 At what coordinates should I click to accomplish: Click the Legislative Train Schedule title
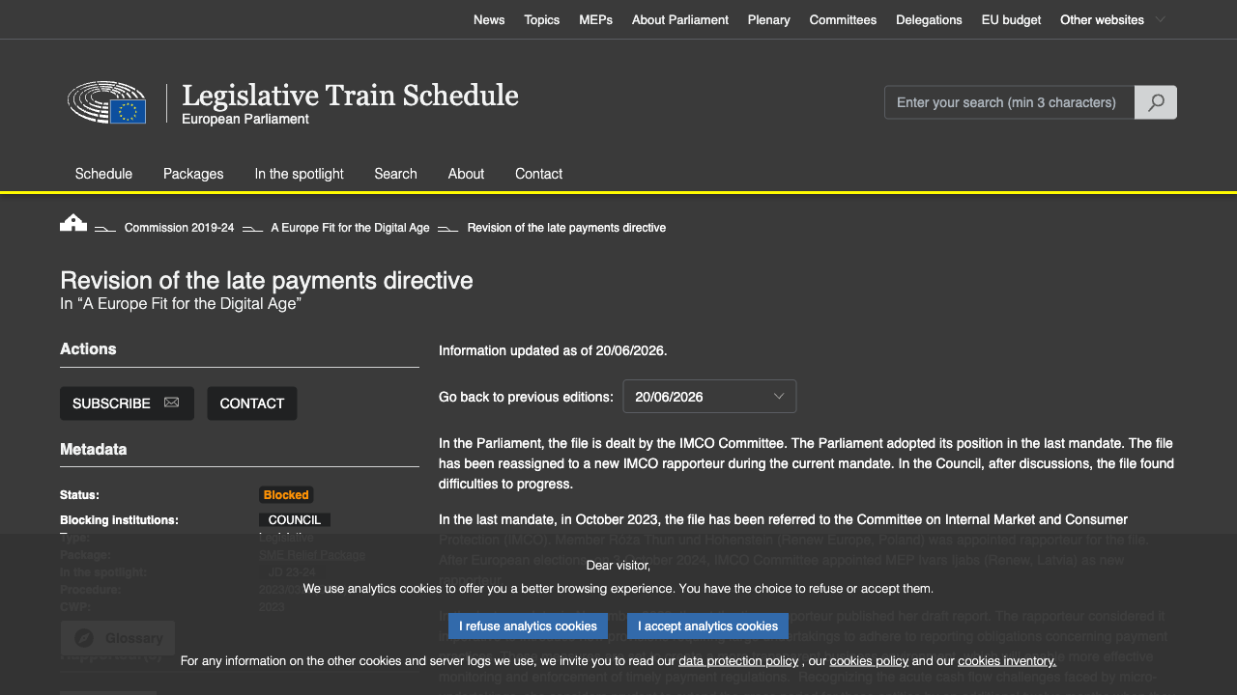coord(350,95)
